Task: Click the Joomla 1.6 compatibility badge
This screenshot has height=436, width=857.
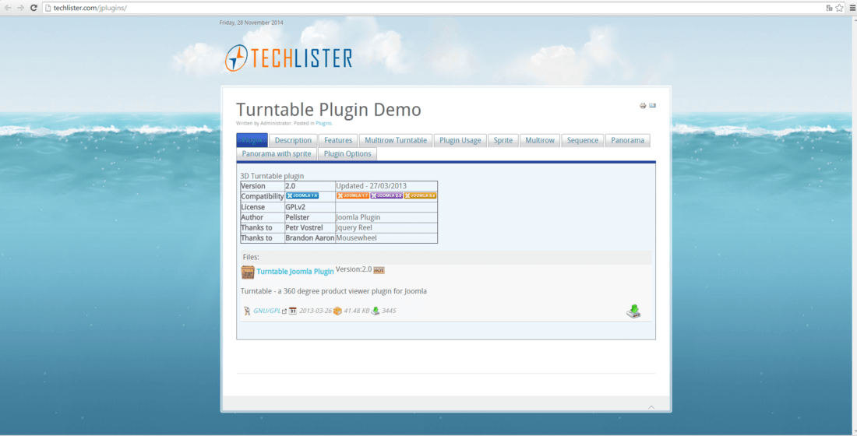Action: tap(302, 195)
